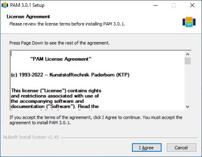This screenshot has height=157, width=202.
Task: Click the "PAM License Agreement" heading in the text box
Action: [61, 59]
